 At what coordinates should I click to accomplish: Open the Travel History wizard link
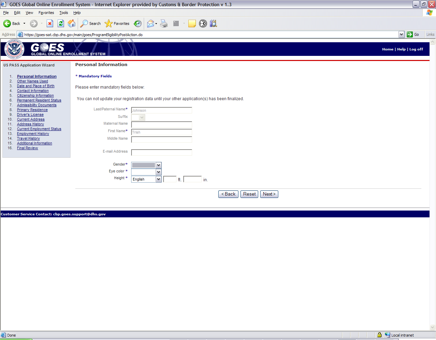[28, 138]
